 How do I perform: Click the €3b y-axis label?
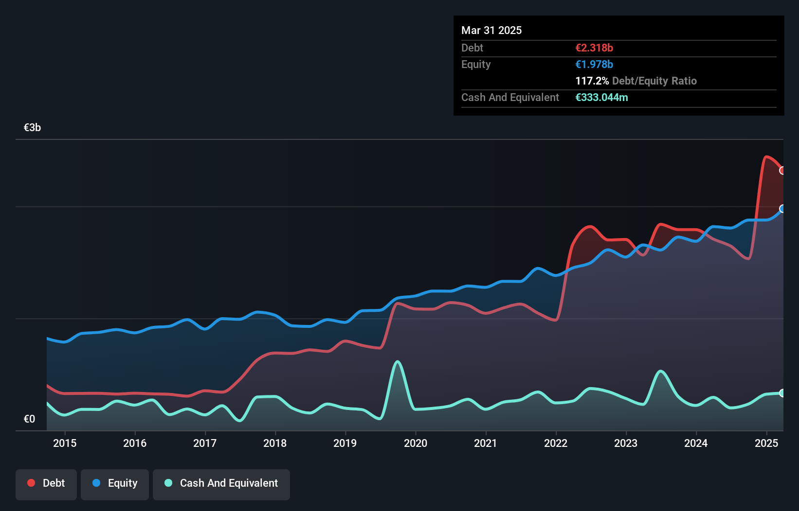32,128
